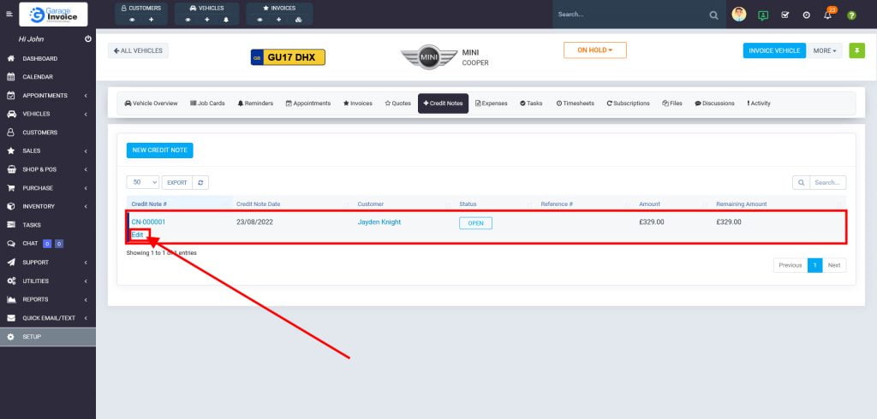Expand the MORE dropdown button

click(x=826, y=50)
